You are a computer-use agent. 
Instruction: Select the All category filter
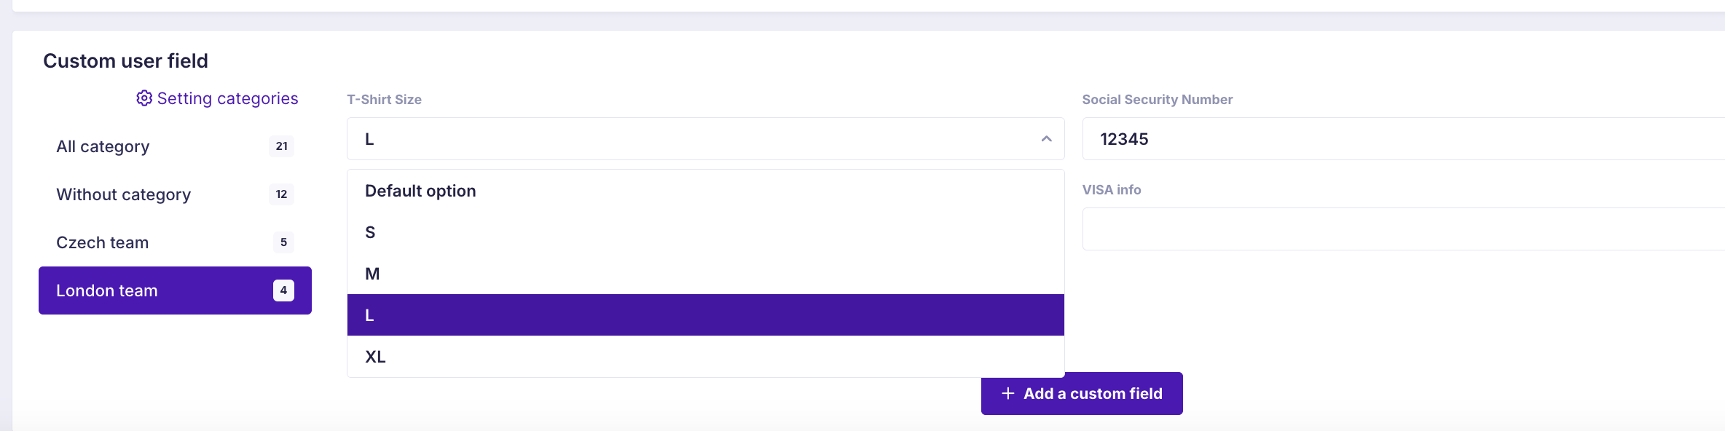pos(175,146)
